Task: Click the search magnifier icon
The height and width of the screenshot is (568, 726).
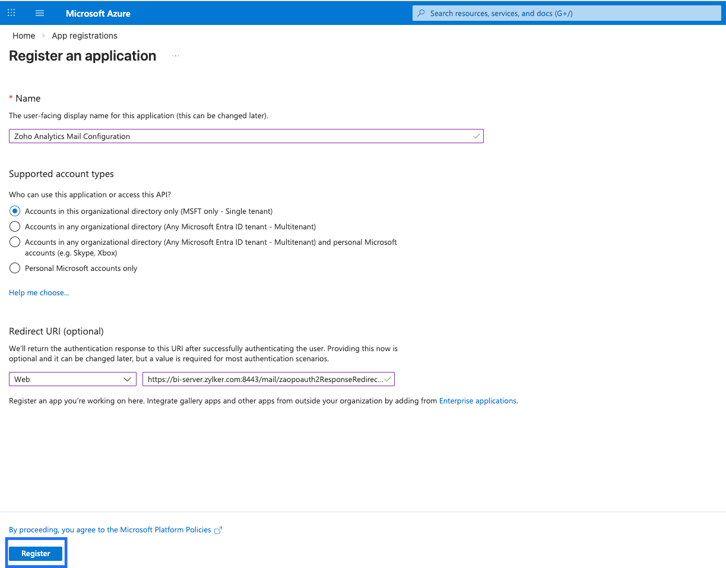Action: [421, 13]
